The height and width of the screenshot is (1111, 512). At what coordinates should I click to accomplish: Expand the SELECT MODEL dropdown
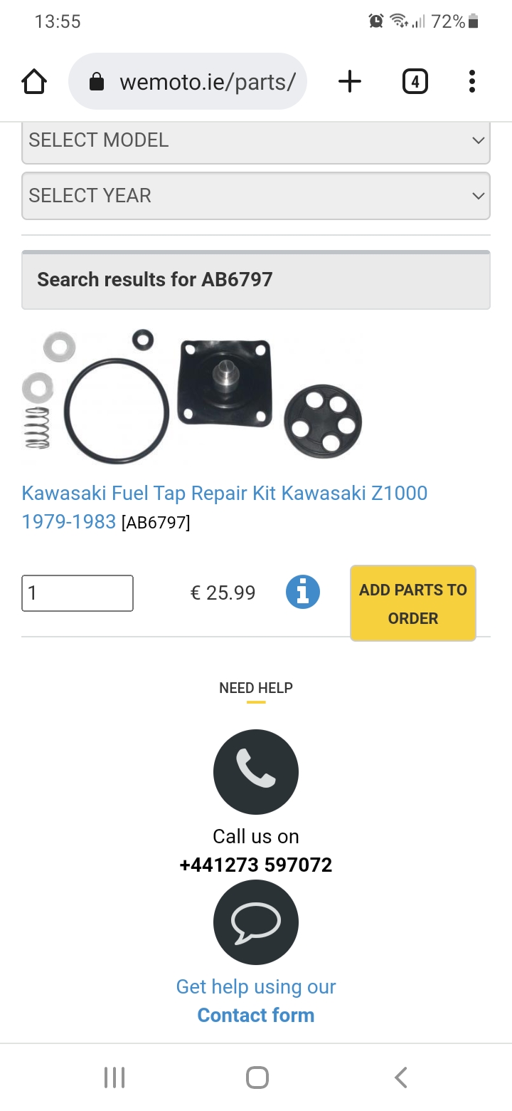point(256,140)
